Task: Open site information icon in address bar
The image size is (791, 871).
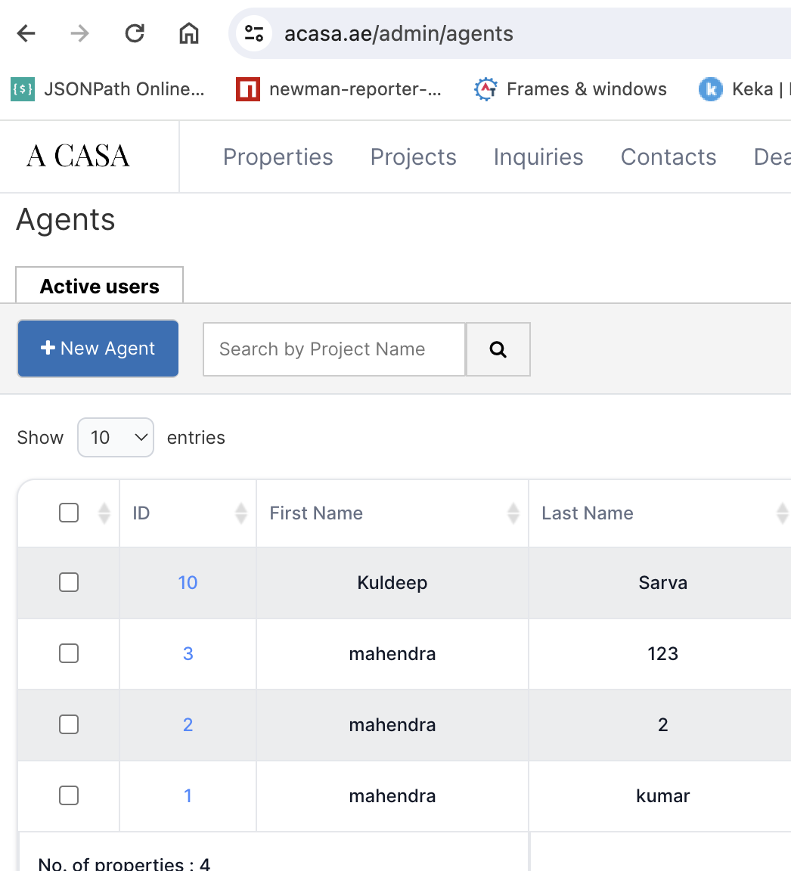Action: pyautogui.click(x=254, y=33)
